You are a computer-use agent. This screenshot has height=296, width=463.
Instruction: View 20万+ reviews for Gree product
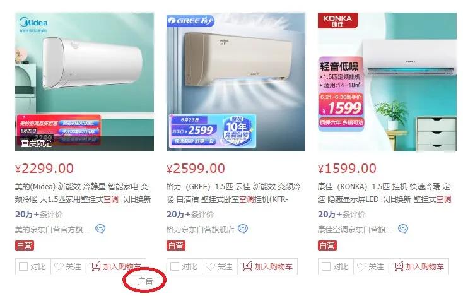click(x=190, y=214)
